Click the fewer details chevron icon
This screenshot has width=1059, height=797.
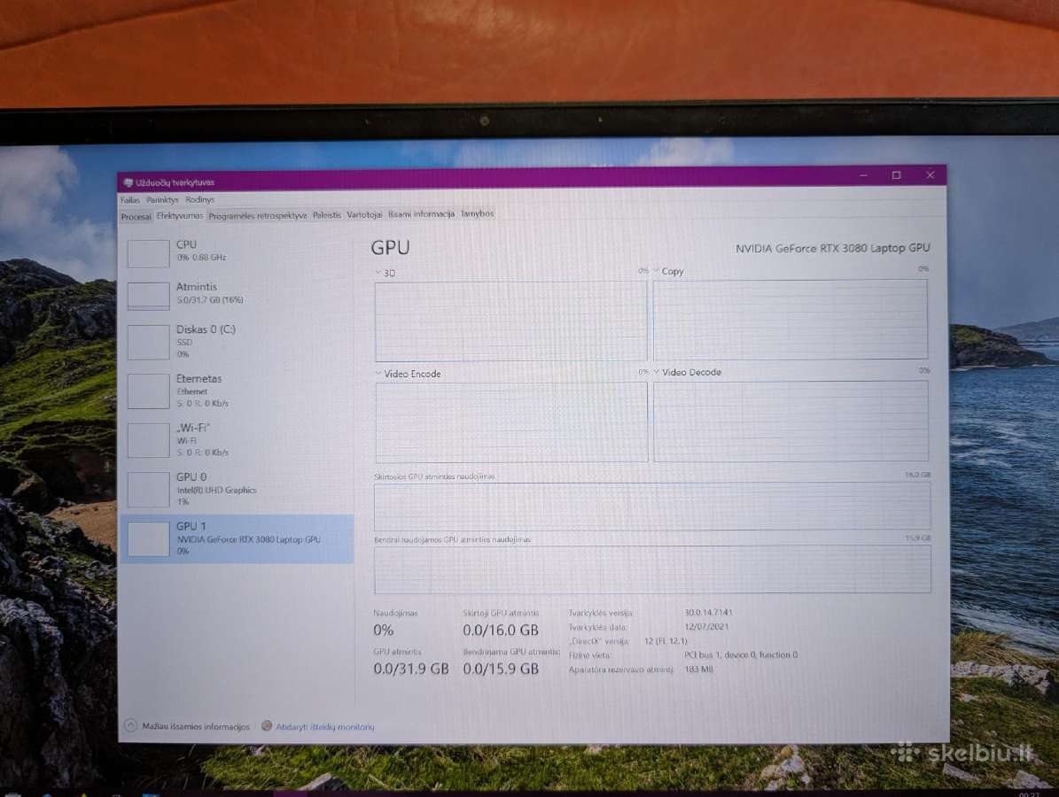[x=130, y=726]
